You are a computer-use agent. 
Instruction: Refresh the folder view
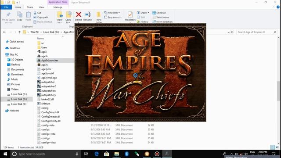click(232, 32)
